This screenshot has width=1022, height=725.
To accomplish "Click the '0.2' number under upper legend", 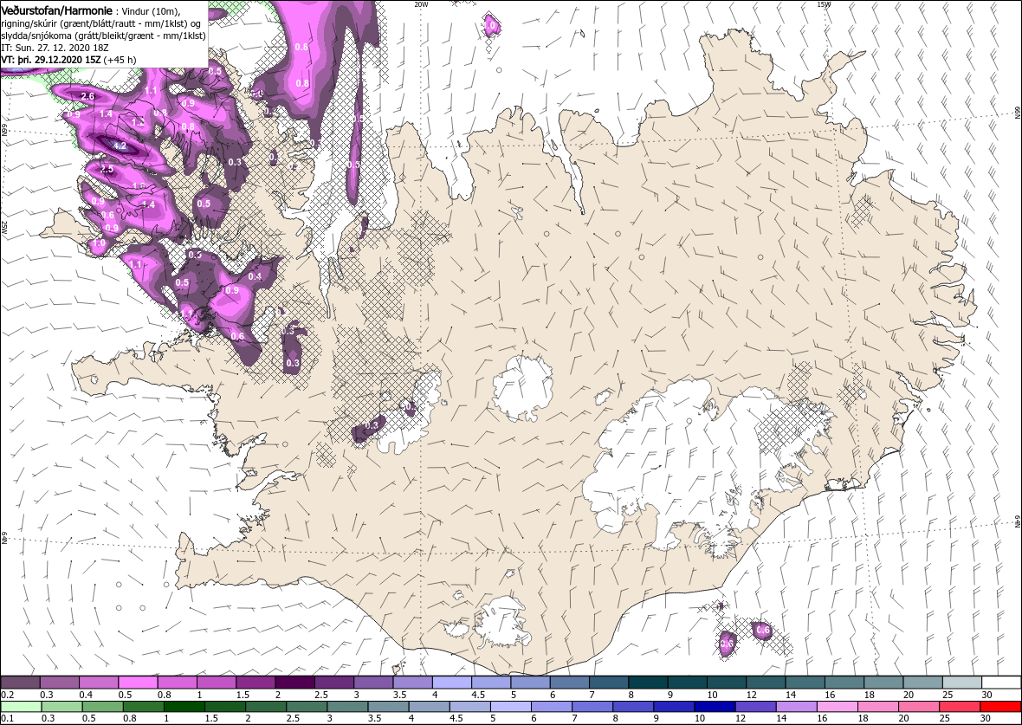I will (x=7, y=695).
